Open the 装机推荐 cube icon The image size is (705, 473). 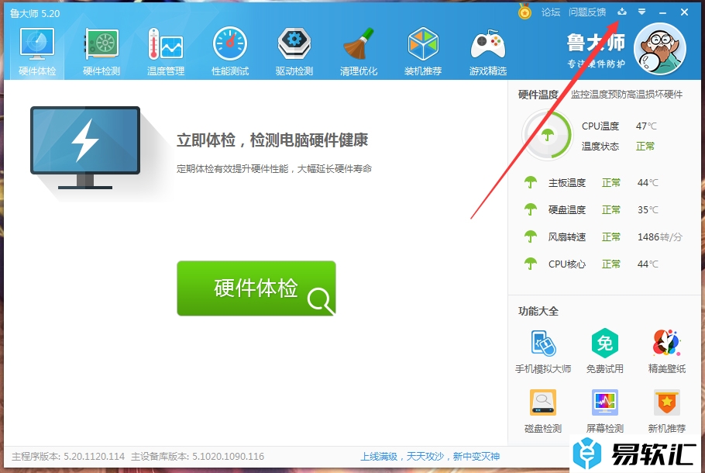coord(423,52)
